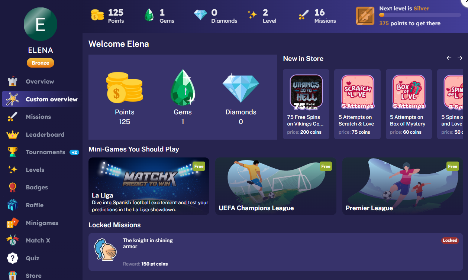Click the gift box icon for Raffle
Viewport: 468px width, 280px height.
[13, 205]
